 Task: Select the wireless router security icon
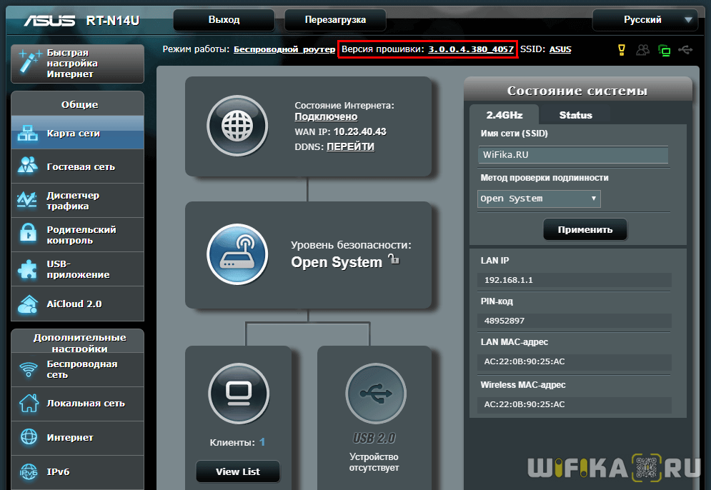pyautogui.click(x=237, y=254)
